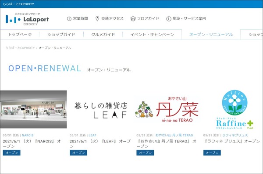Click the ラフィネプリュス shop name link

tap(235, 135)
